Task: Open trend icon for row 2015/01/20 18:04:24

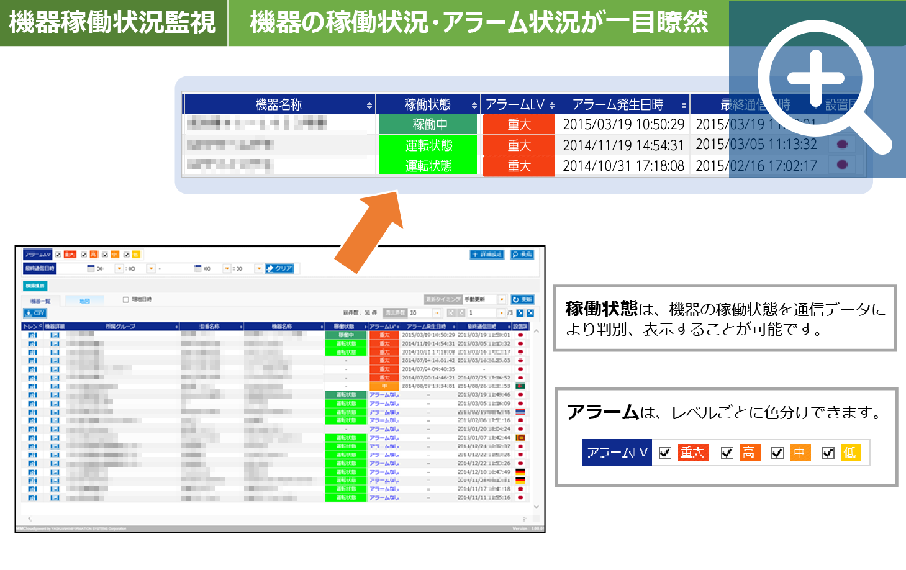Action: point(32,429)
